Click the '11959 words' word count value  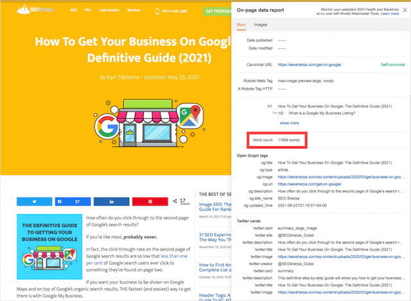[x=288, y=140]
